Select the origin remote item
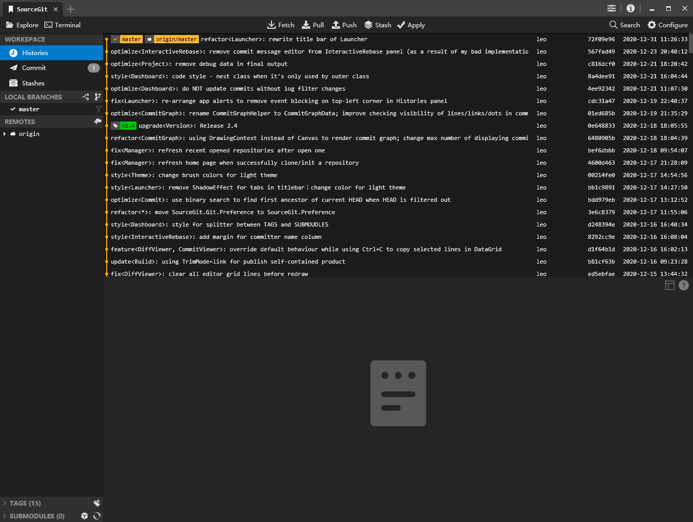The image size is (693, 522). (52, 134)
